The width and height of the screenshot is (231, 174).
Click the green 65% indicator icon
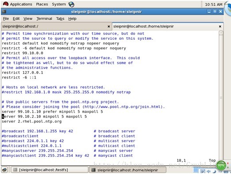coord(221,166)
